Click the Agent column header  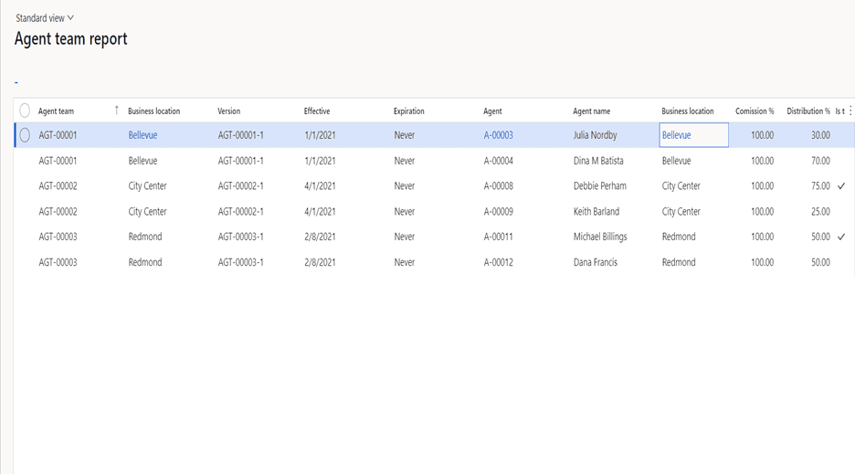pyautogui.click(x=492, y=111)
